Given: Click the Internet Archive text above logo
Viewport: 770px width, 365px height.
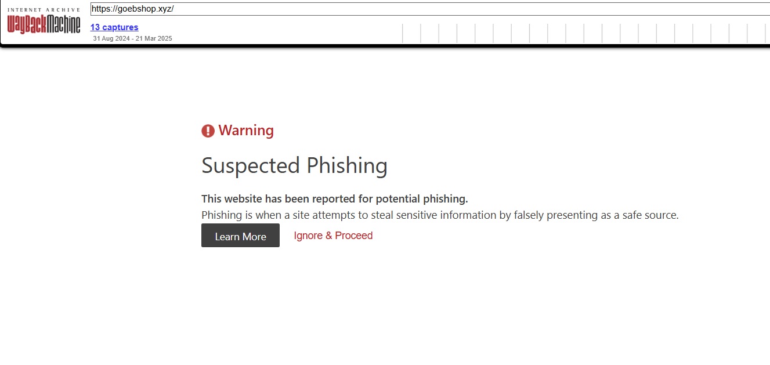Looking at the screenshot, I should [44, 10].
